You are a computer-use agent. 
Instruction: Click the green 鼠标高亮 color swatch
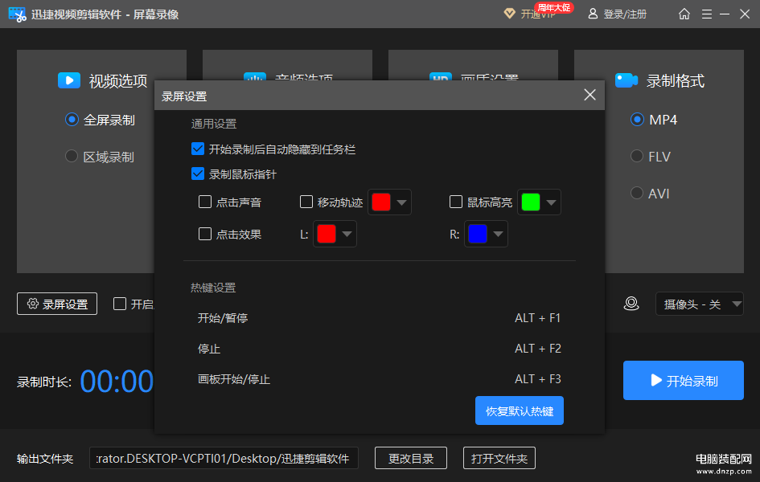pos(531,202)
